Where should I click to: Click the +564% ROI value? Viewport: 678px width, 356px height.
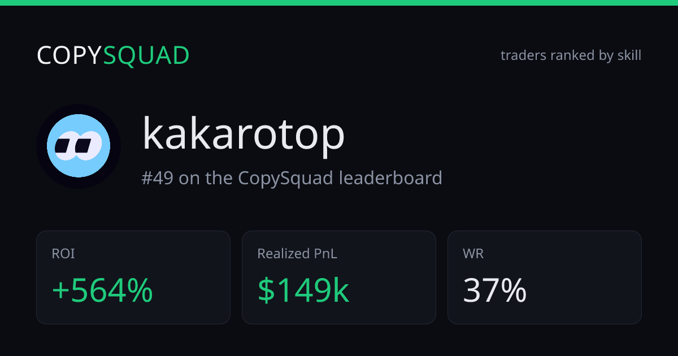[x=102, y=291]
